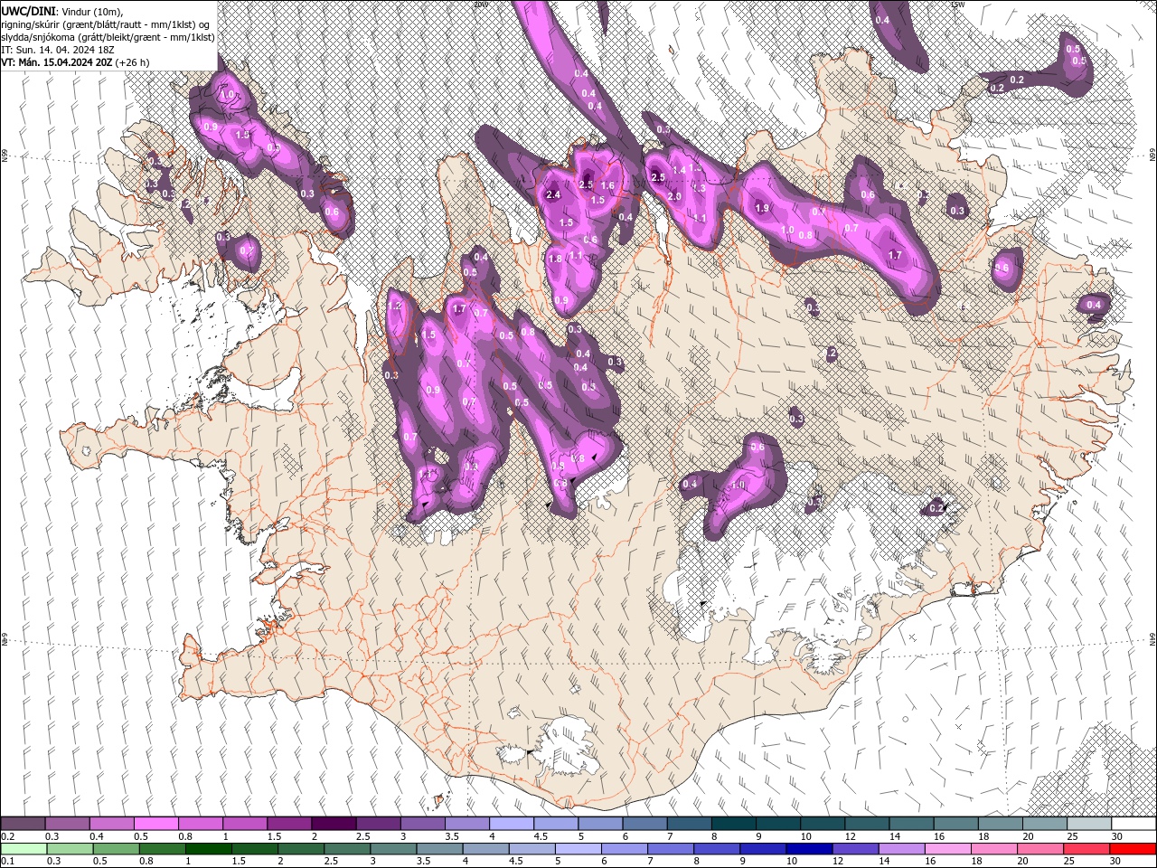Select the lavender 4 snow-scale legend swatch
The image size is (1157, 868).
[x=510, y=824]
